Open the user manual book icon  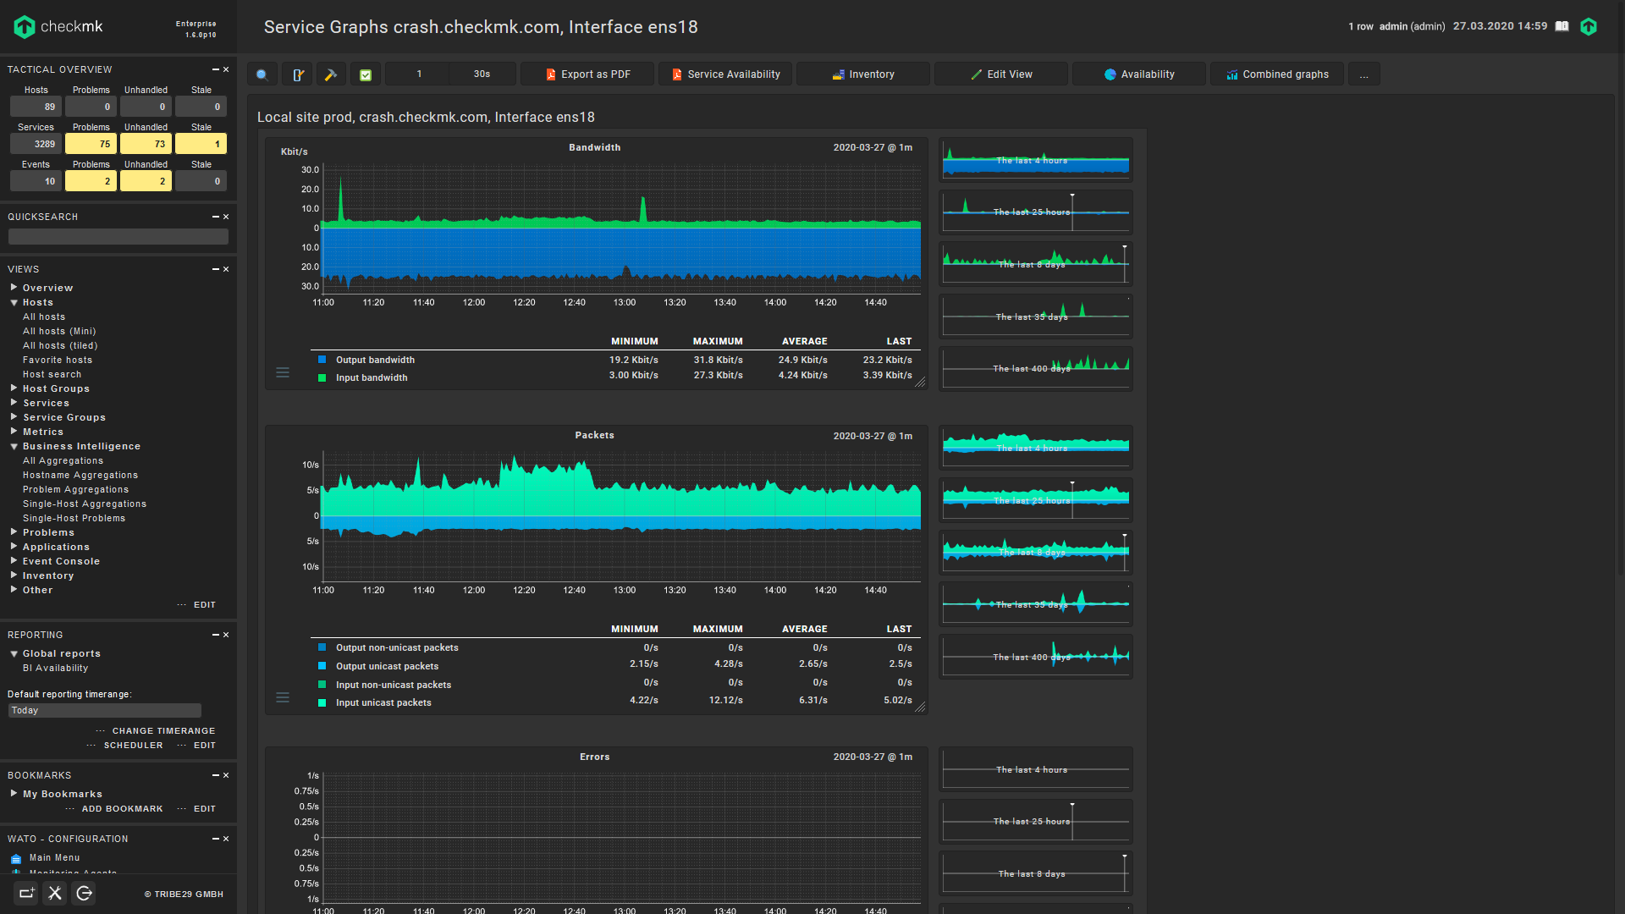pyautogui.click(x=1562, y=26)
